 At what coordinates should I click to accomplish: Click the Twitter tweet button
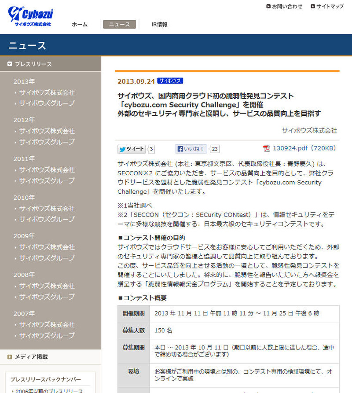132,149
